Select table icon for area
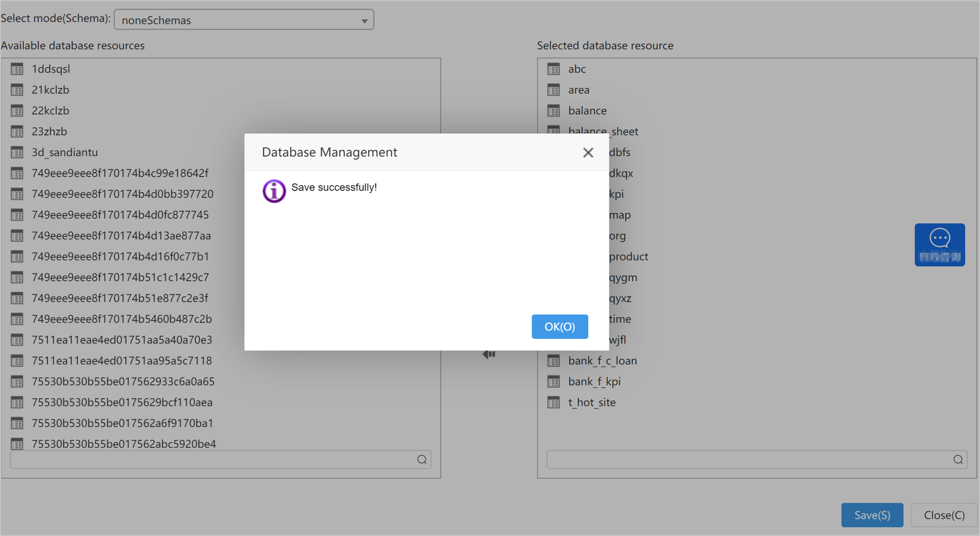 [553, 89]
